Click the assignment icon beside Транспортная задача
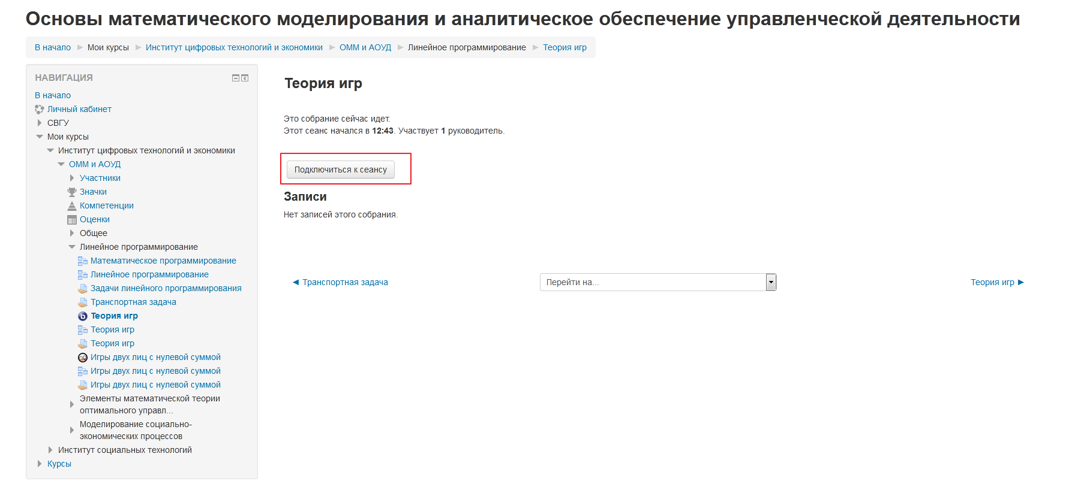This screenshot has width=1081, height=493. [83, 303]
